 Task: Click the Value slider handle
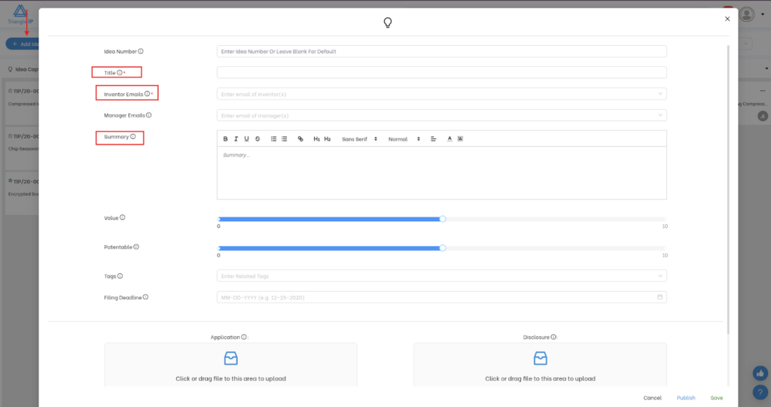pos(443,219)
